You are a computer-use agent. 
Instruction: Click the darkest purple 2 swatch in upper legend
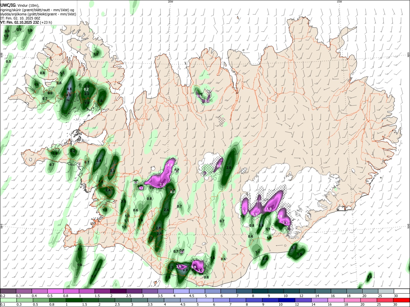pyautogui.click(x=118, y=291)
